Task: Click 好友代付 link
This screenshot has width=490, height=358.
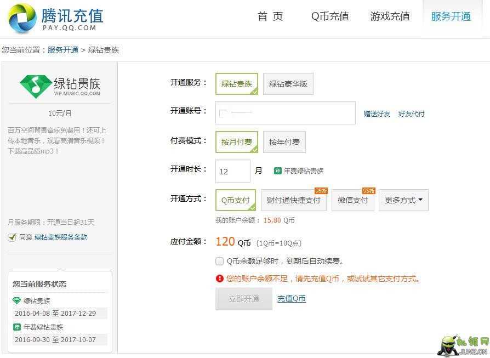Action: (411, 114)
